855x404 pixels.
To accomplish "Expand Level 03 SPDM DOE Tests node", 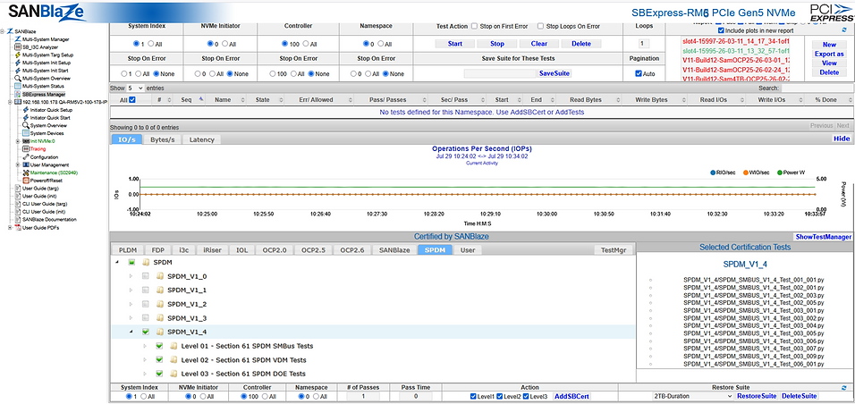I will click(x=145, y=374).
